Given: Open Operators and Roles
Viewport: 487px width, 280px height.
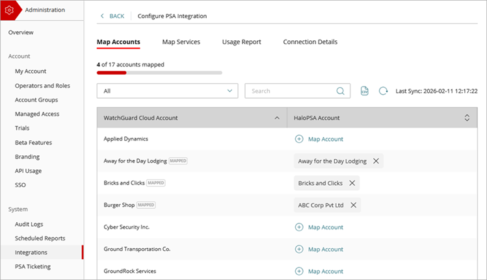Looking at the screenshot, I should point(42,86).
